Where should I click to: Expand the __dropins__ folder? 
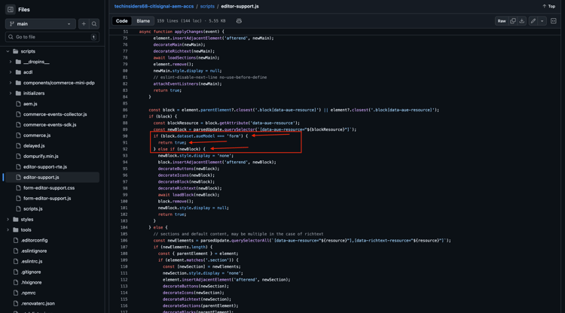[x=11, y=62]
